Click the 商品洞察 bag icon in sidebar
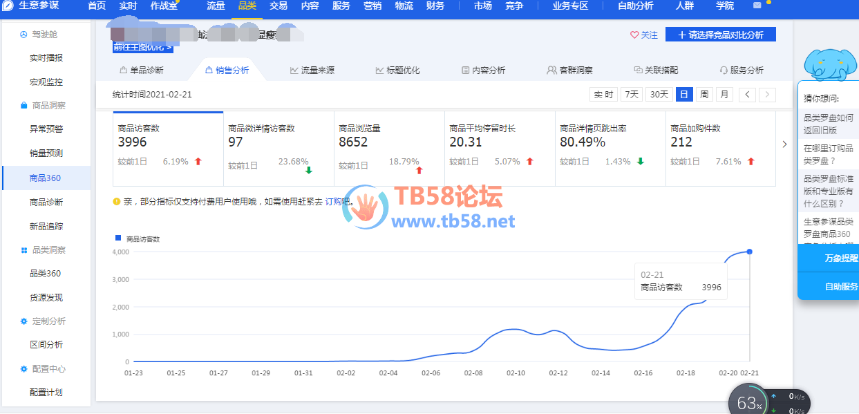This screenshot has width=859, height=414. 23,106
